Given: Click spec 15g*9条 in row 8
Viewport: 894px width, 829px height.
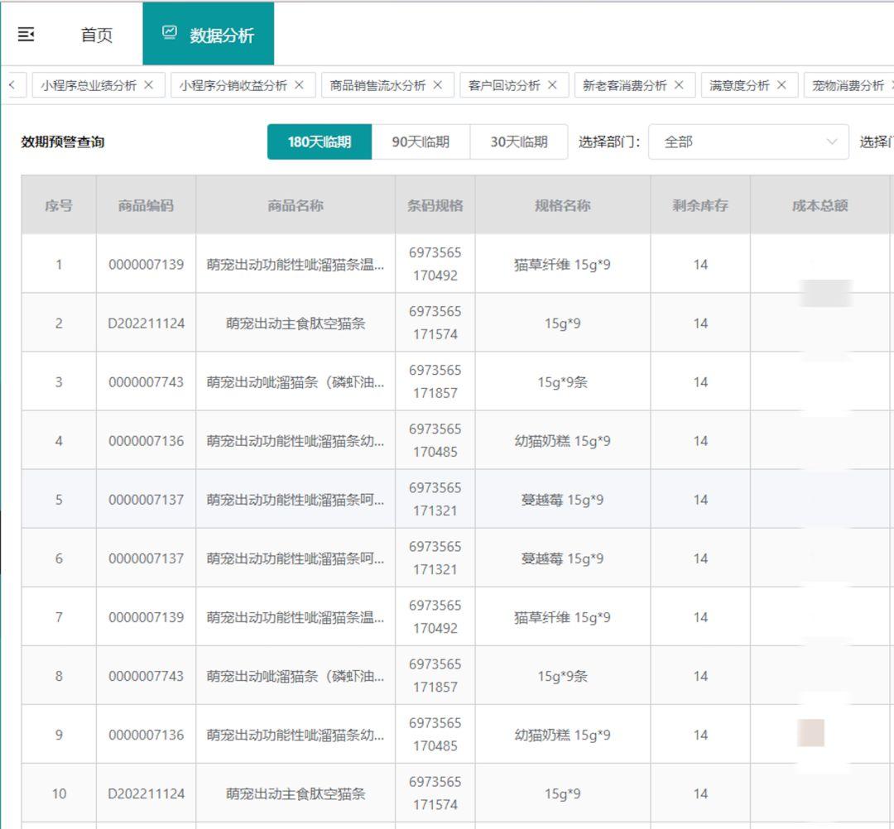Looking at the screenshot, I should point(562,676).
